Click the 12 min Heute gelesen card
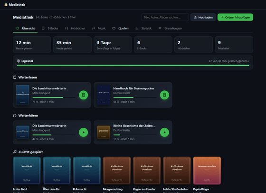The height and width of the screenshot is (193, 266). [32, 45]
